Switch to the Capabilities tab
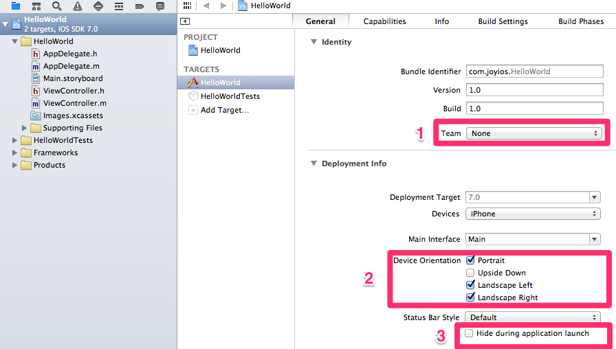 point(384,21)
